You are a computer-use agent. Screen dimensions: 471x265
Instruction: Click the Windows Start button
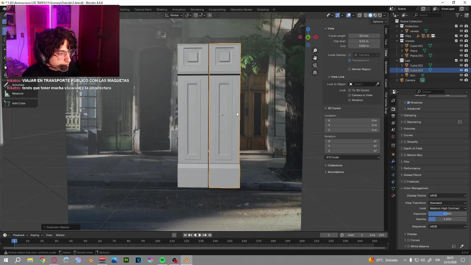(x=6, y=260)
